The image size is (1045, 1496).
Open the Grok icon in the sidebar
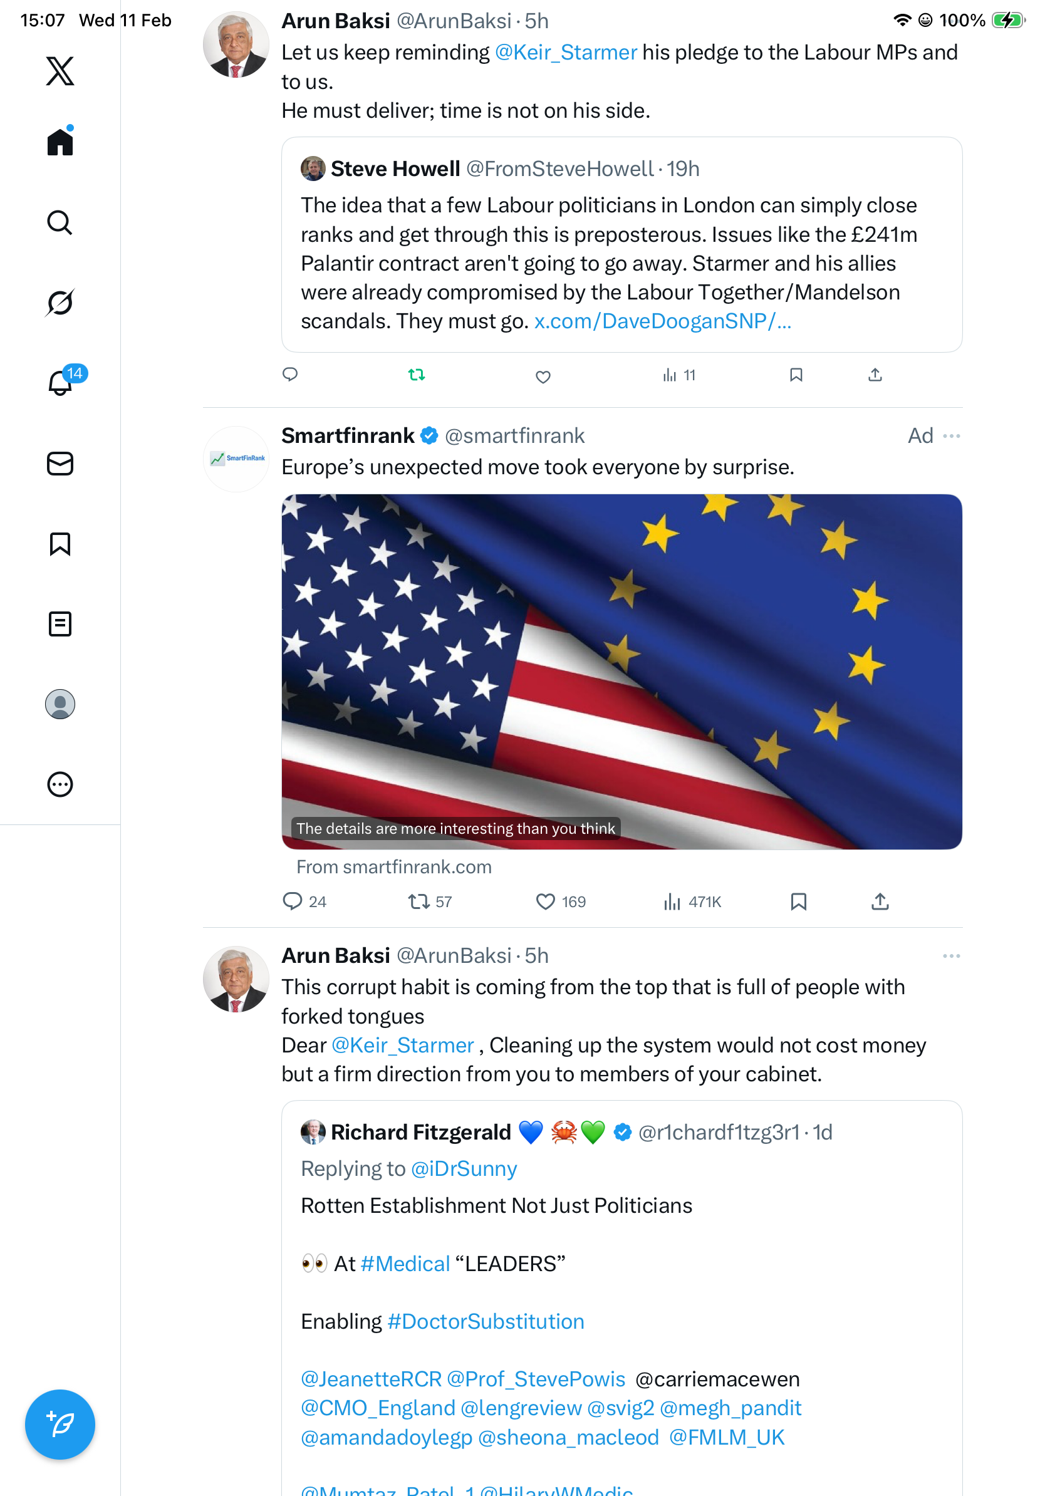click(x=60, y=303)
